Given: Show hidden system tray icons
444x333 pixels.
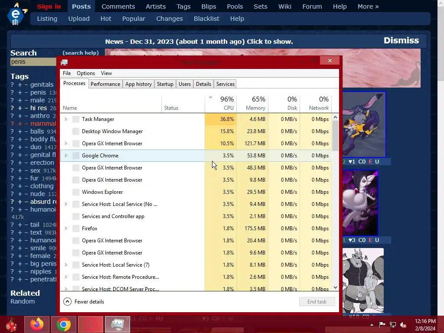Looking at the screenshot, I should tap(372, 325).
